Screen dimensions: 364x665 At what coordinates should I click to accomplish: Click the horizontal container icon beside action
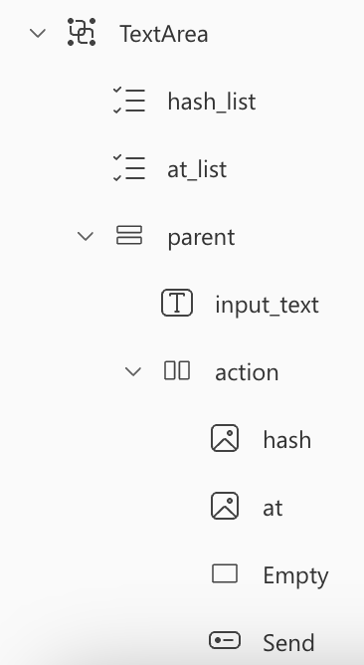[177, 370]
